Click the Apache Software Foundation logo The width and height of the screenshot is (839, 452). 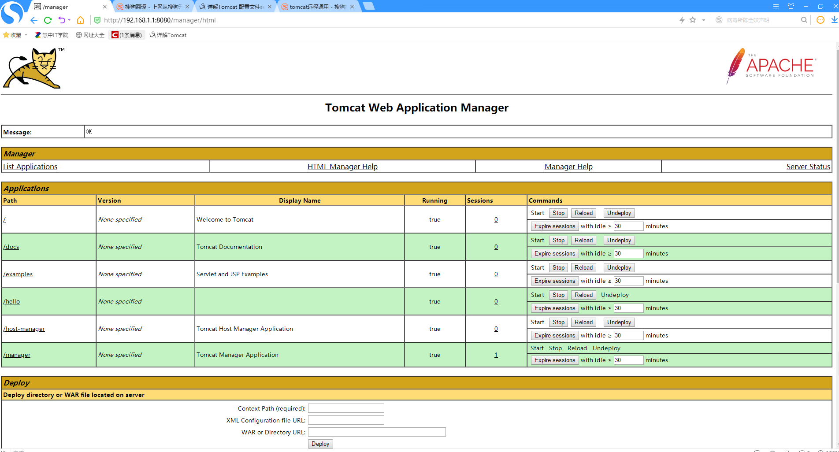pos(771,66)
